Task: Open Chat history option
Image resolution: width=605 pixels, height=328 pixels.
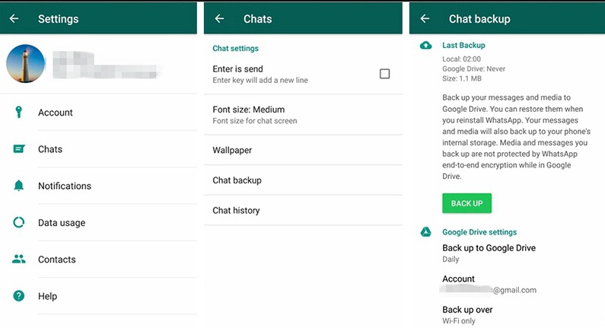Action: [x=303, y=210]
